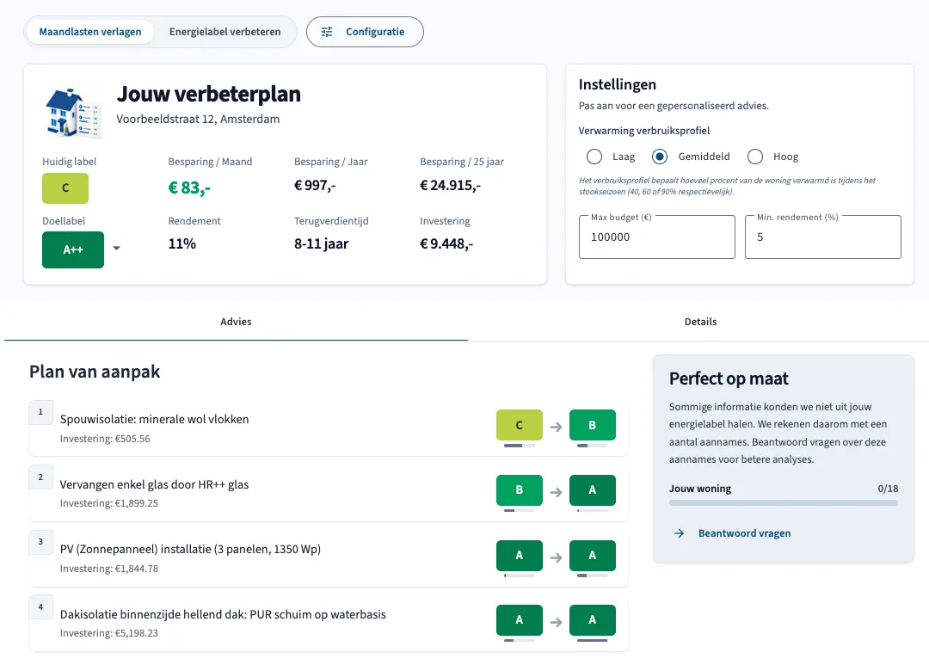Open the Configuratie button

tap(365, 32)
